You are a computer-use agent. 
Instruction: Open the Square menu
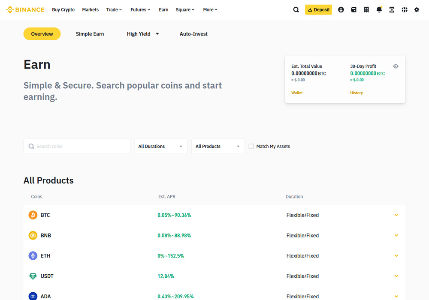coord(185,9)
